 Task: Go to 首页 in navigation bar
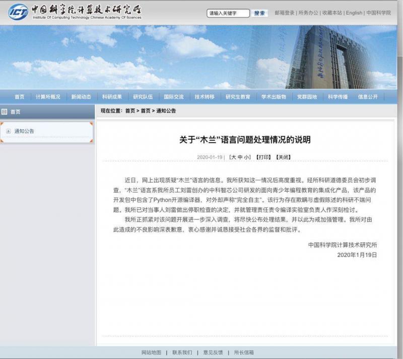click(x=20, y=97)
